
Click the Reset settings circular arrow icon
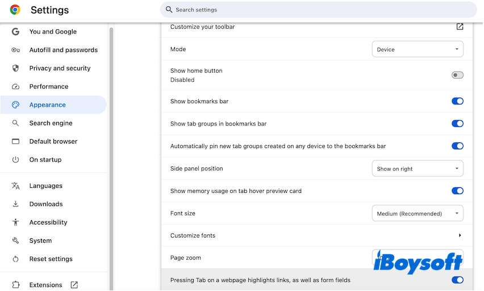[15, 259]
